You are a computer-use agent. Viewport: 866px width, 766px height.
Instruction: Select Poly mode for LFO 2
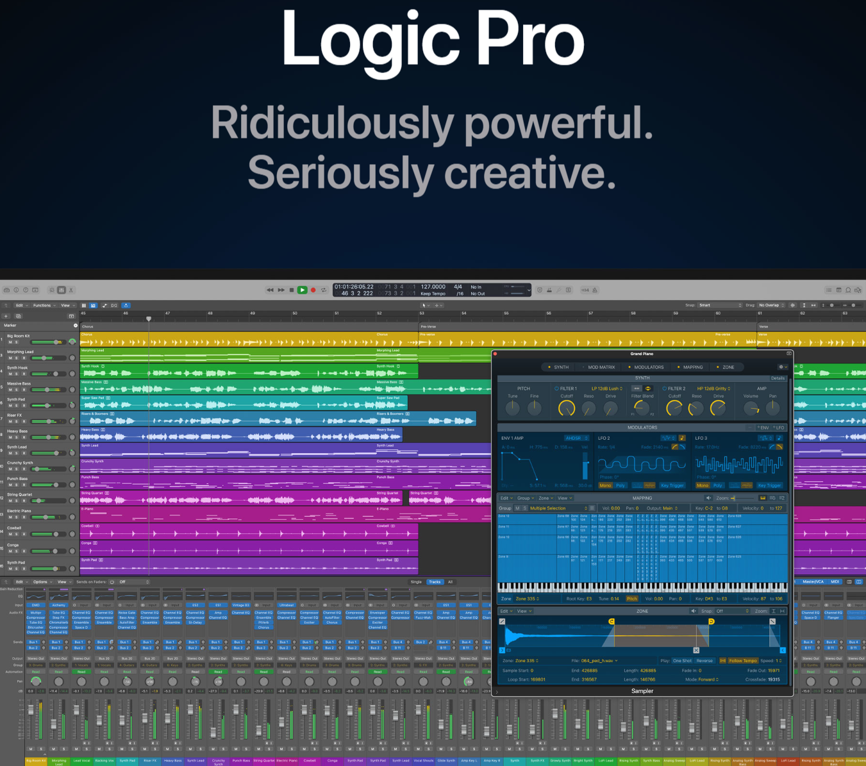[x=620, y=485]
